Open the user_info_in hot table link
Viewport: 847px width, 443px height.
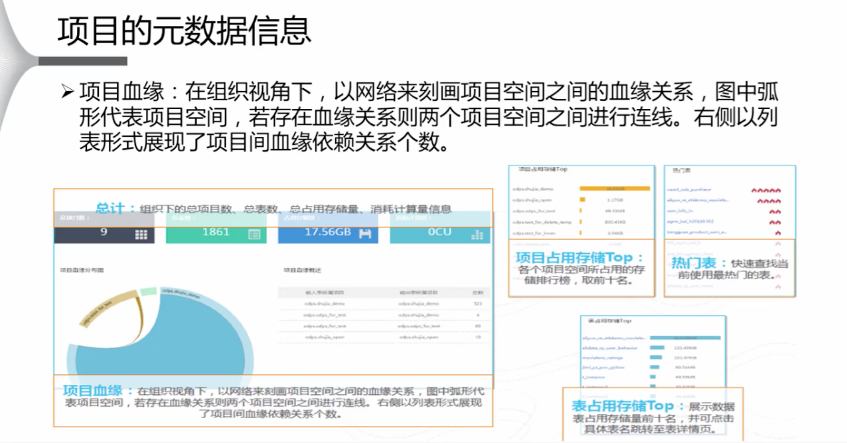680,211
